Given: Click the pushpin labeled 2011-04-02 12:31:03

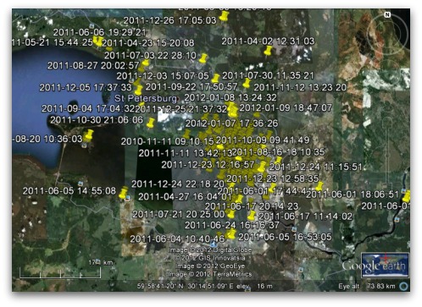Looking at the screenshot, I should [268, 51].
